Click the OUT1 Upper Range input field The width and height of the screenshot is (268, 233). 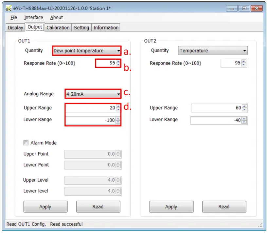coord(91,108)
